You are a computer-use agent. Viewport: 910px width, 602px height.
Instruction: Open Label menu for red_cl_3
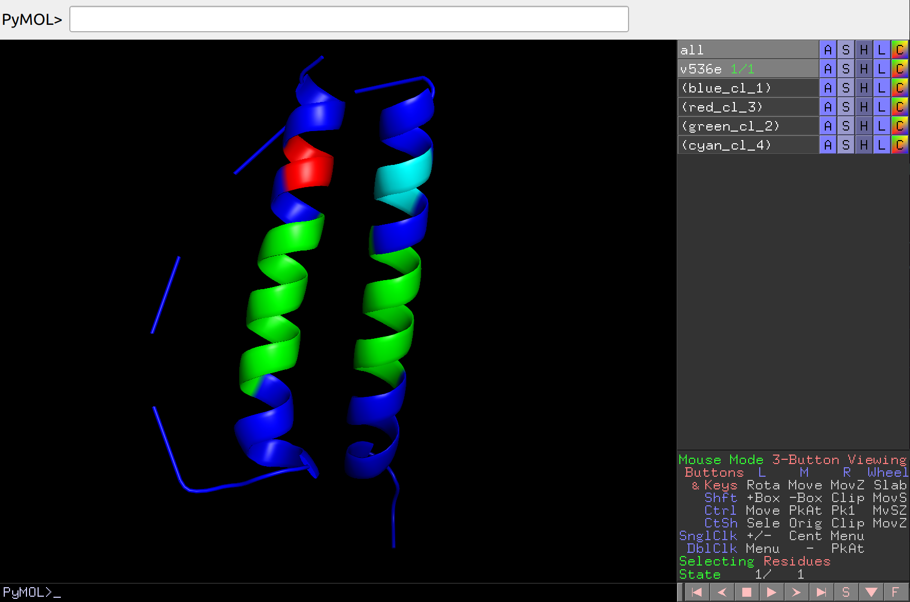pyautogui.click(x=881, y=107)
